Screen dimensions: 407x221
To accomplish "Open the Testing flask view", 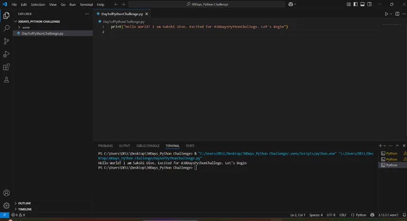I will pyautogui.click(x=6, y=80).
